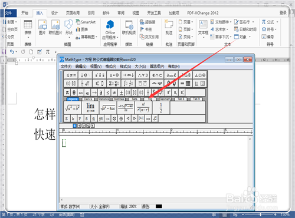
Task: Open 编辑(E) menu in MathType
Action: pos(81,67)
